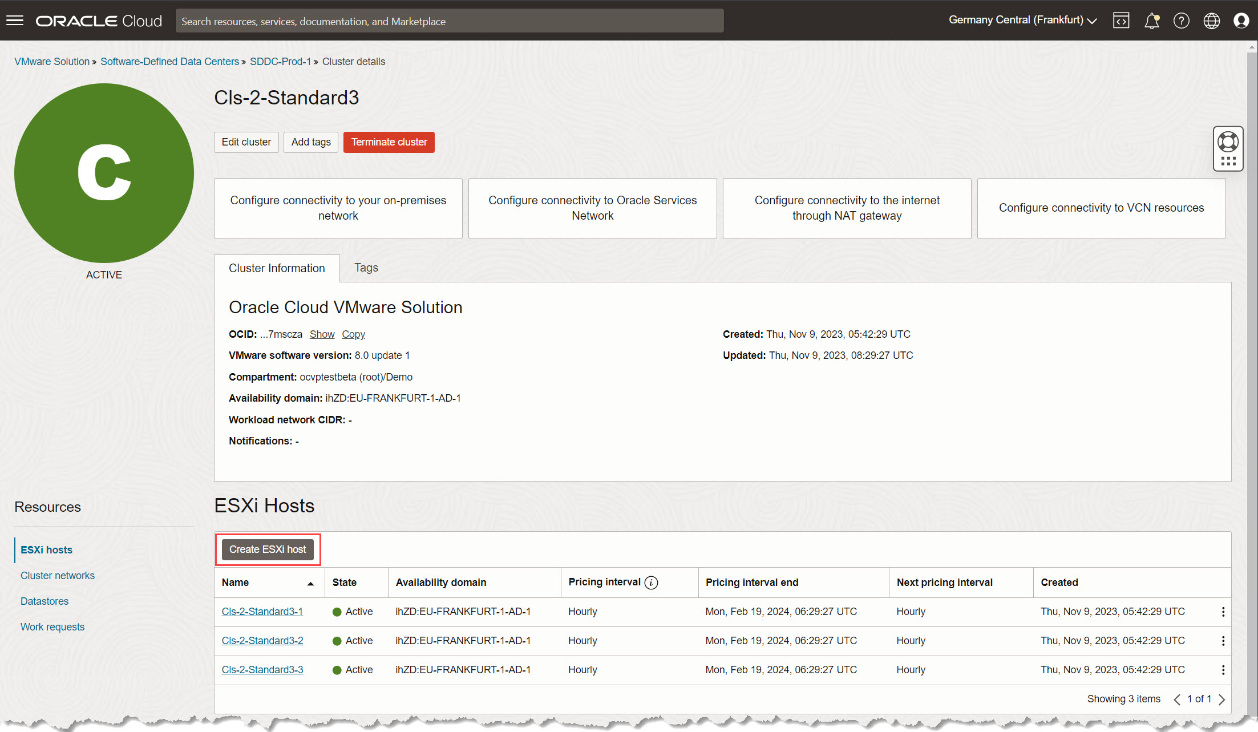Open actions menu for Cls-2-Standard3-3 row
The height and width of the screenshot is (732, 1258).
[1223, 670]
